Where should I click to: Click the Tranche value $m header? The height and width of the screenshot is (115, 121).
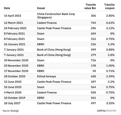tap(90, 6)
